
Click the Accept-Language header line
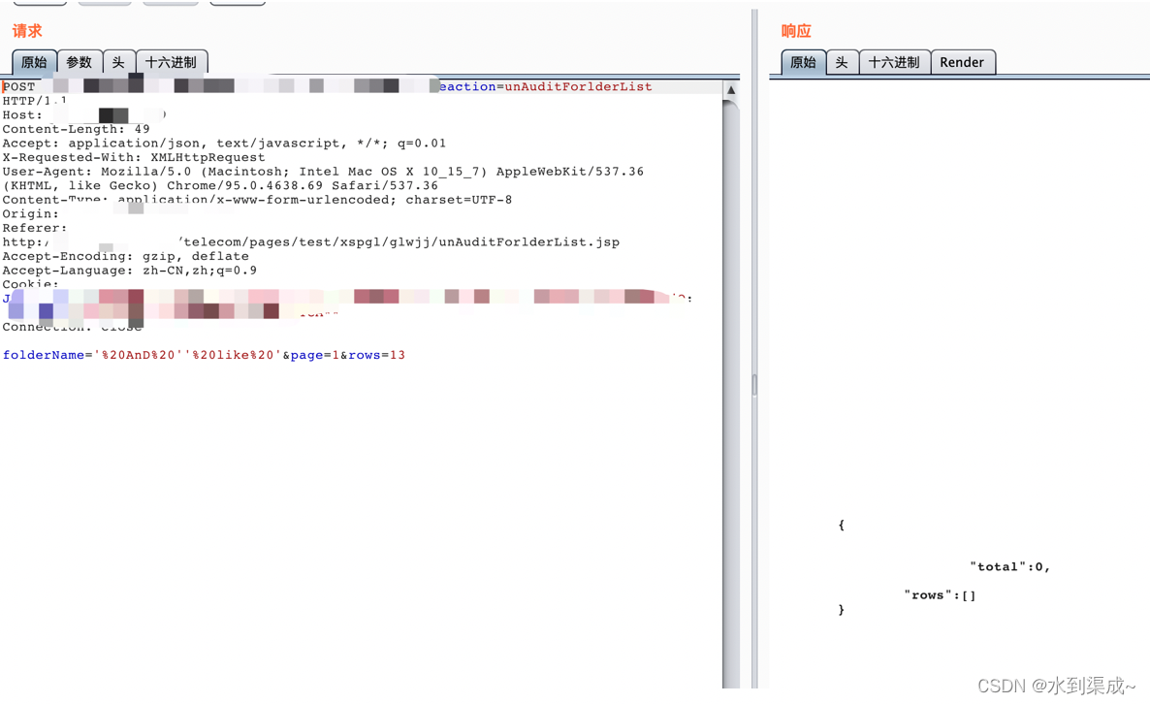pos(129,270)
